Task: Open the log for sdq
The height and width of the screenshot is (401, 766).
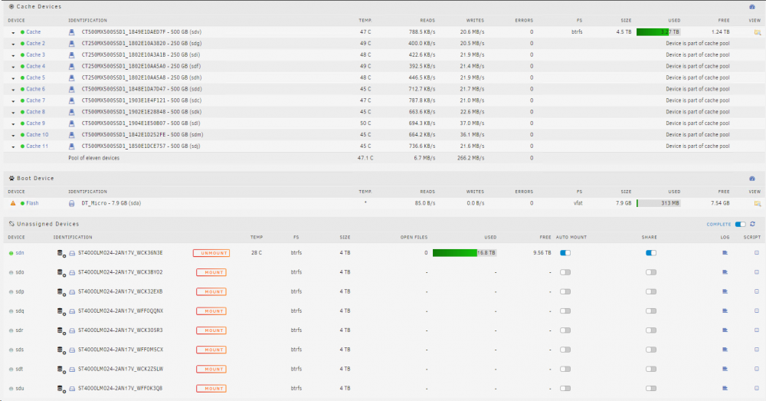Action: coord(725,311)
